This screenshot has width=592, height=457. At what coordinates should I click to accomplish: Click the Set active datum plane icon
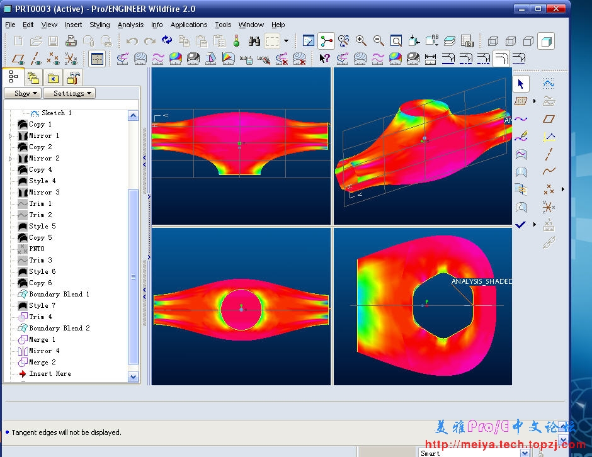[521, 101]
